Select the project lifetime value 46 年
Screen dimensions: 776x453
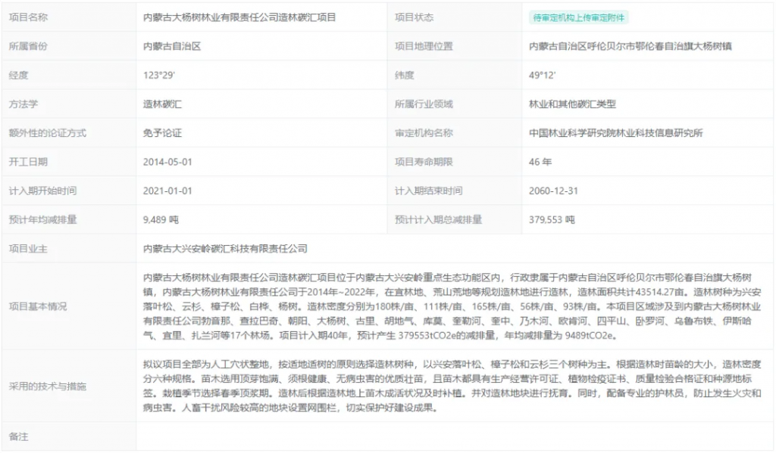coord(540,162)
